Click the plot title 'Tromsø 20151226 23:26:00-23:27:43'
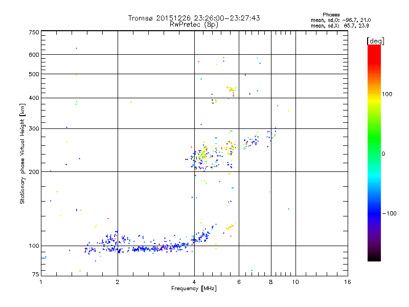The width and height of the screenshot is (409, 307). click(194, 18)
